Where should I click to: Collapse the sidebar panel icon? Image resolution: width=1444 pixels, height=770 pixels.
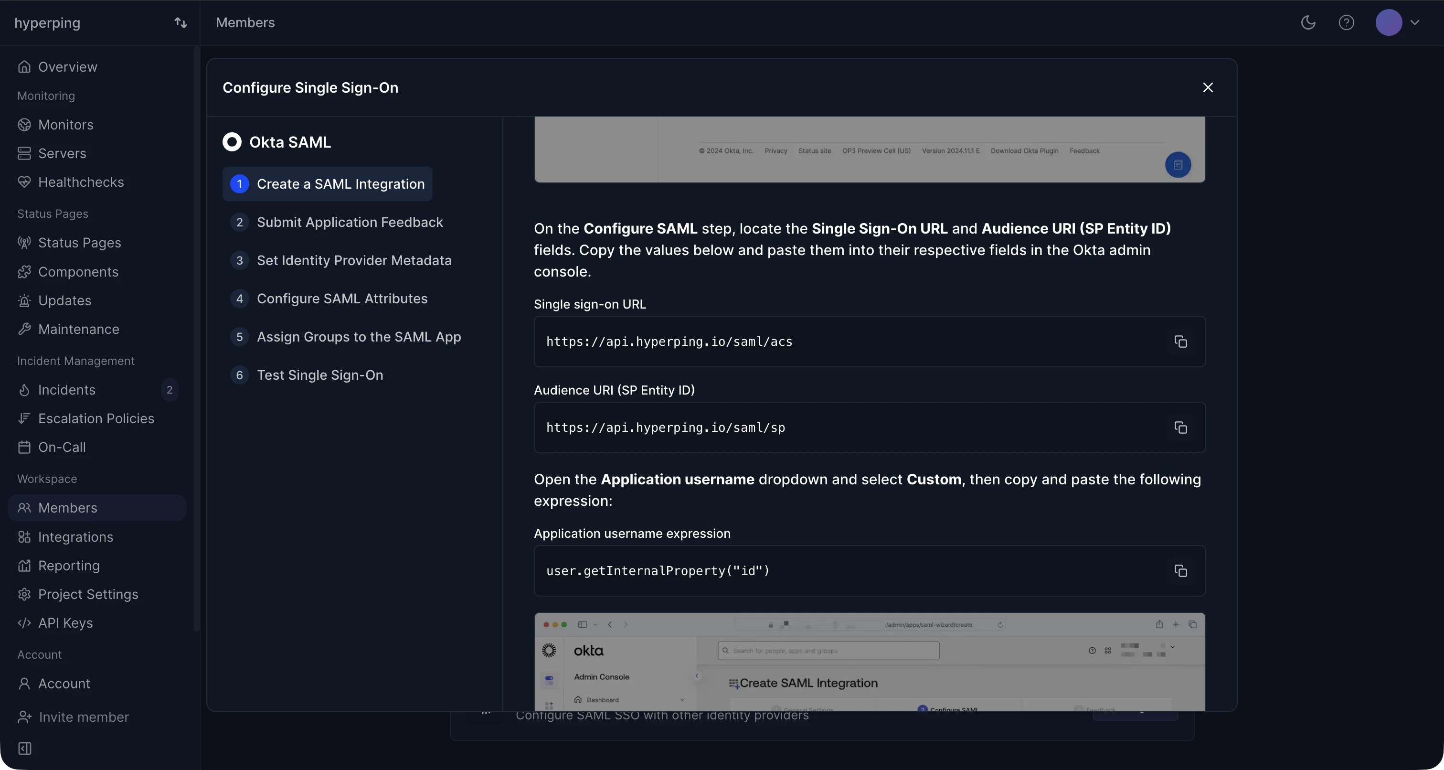pyautogui.click(x=25, y=748)
